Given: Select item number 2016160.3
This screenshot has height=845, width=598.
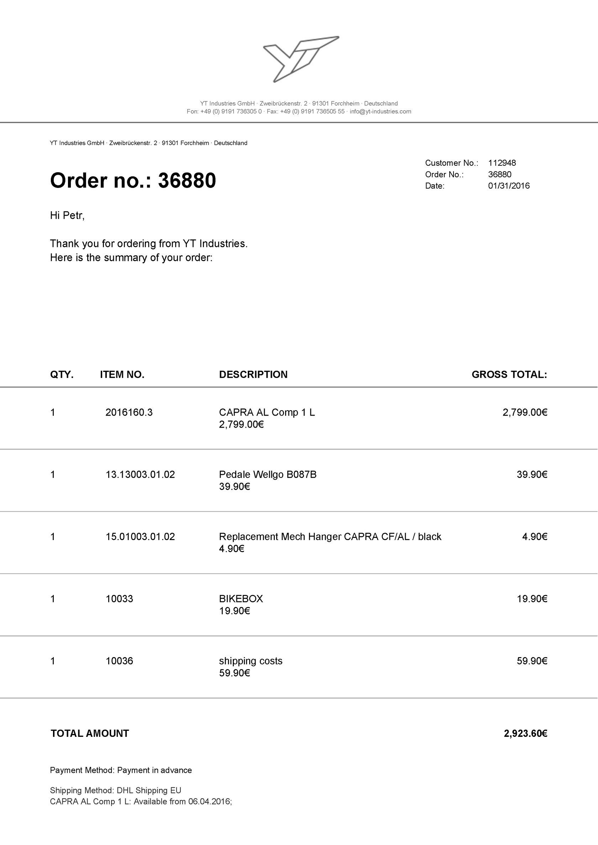Looking at the screenshot, I should 129,412.
